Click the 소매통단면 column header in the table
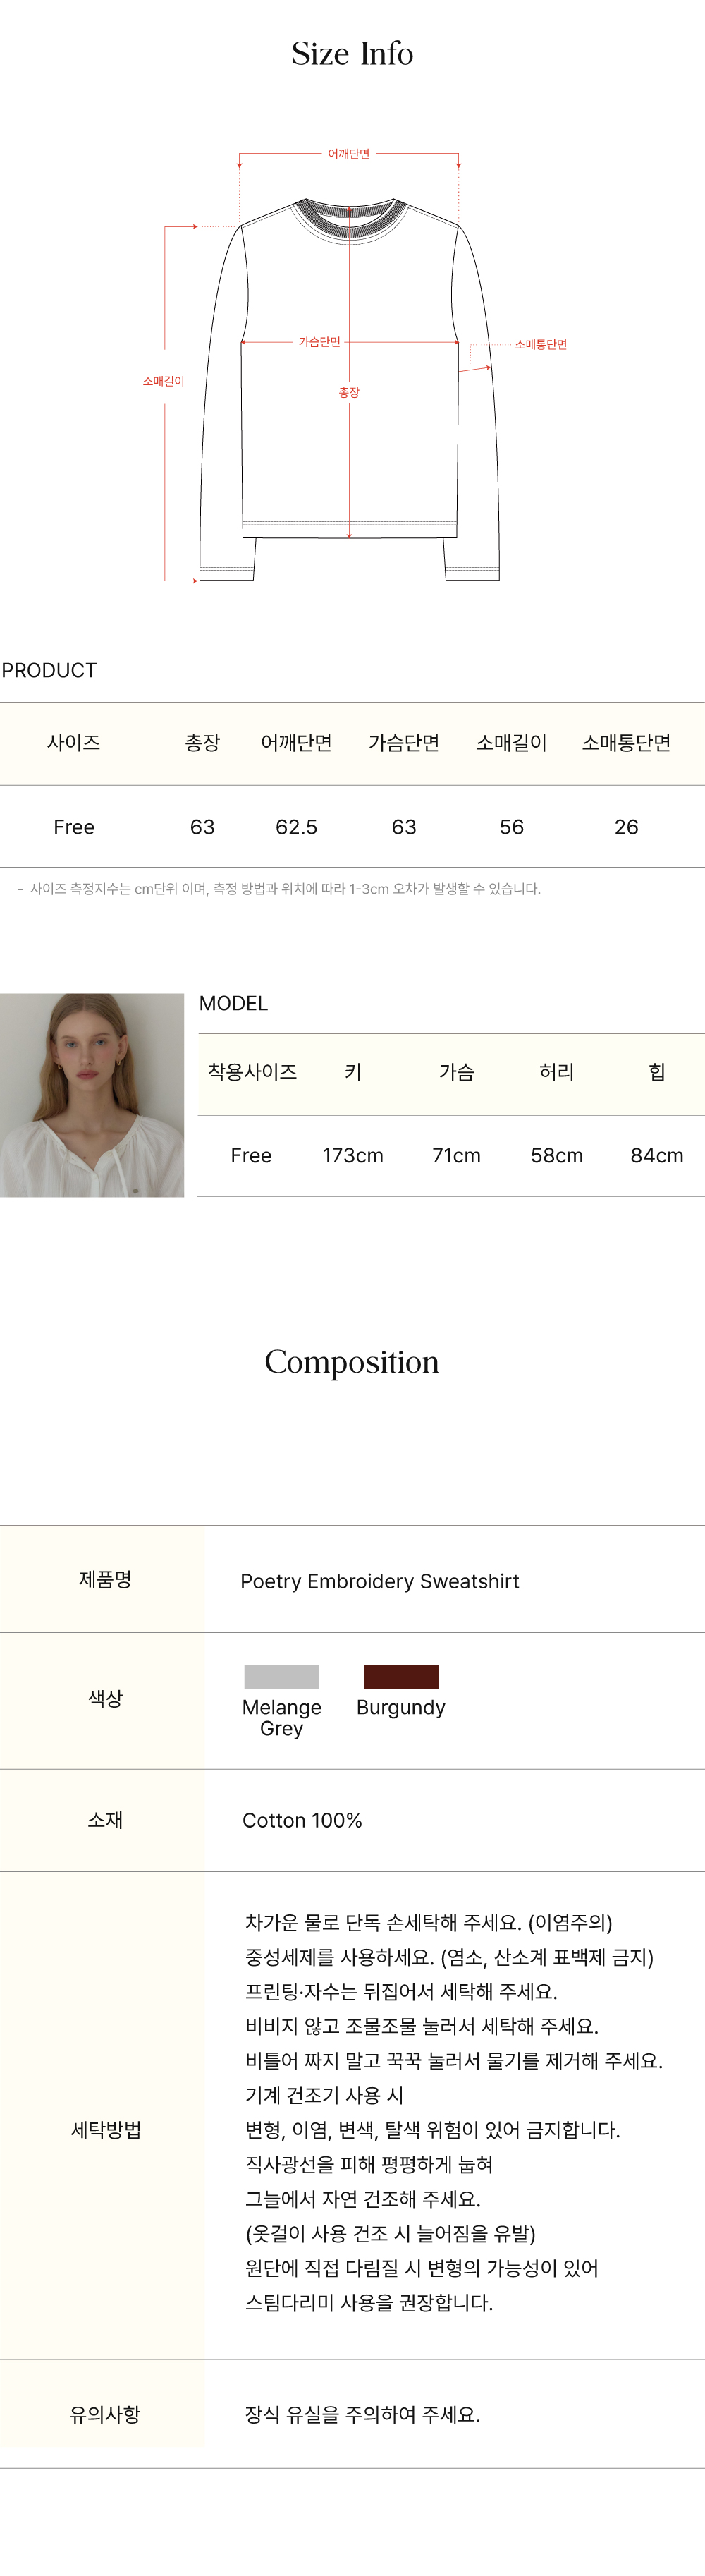The width and height of the screenshot is (705, 2576). coord(626,743)
